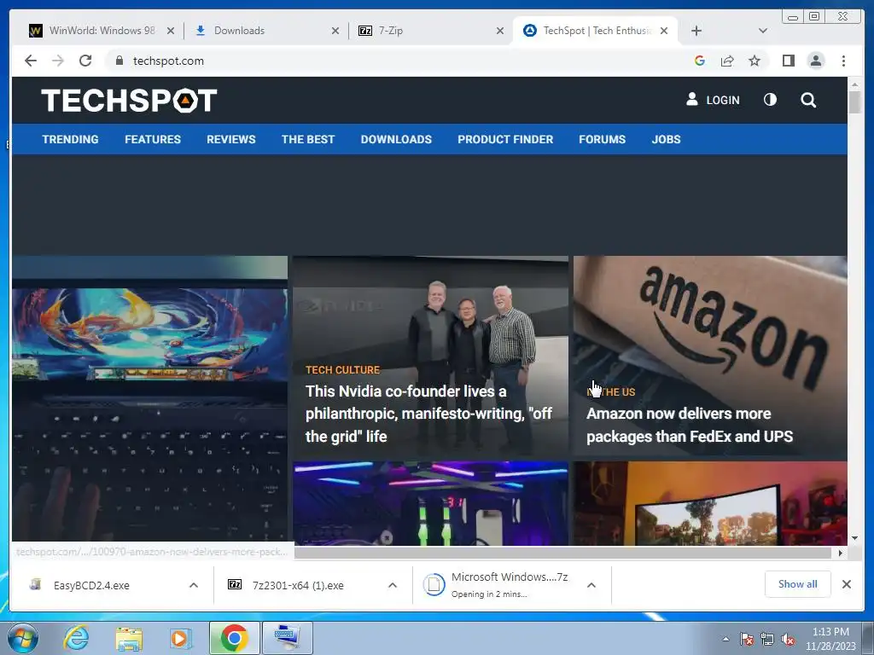Click the address bar URL techspot.com
The height and width of the screenshot is (655, 874).
(x=168, y=61)
